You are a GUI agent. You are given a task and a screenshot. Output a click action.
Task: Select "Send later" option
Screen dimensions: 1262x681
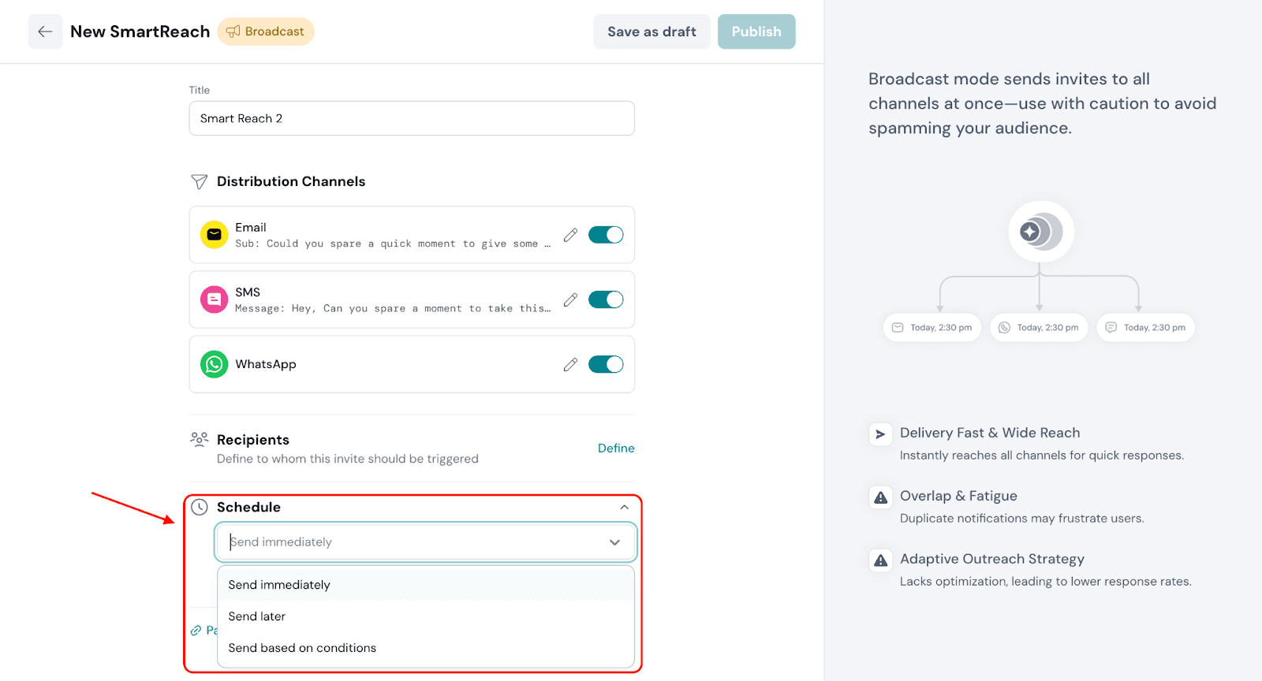coord(257,616)
